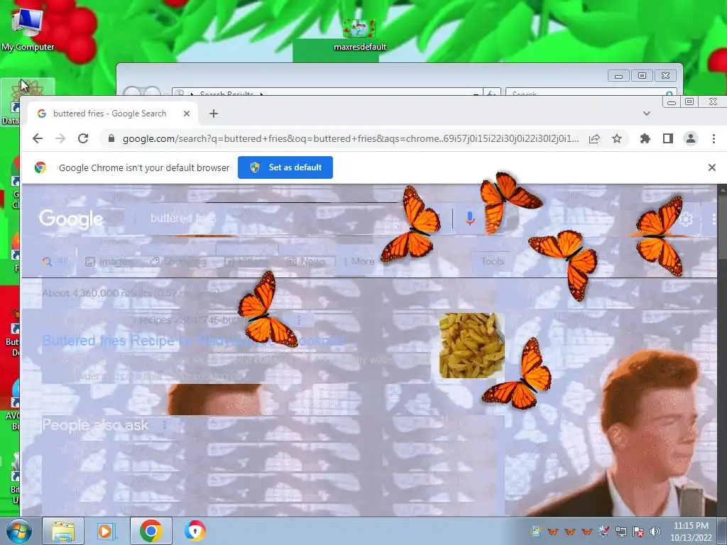Screen dimensions: 727x545
Task: View site information via the padlock icon
Action: click(x=111, y=138)
